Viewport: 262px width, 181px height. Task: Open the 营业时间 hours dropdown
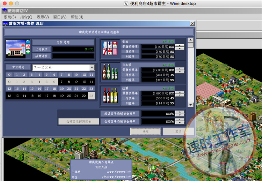point(92,67)
